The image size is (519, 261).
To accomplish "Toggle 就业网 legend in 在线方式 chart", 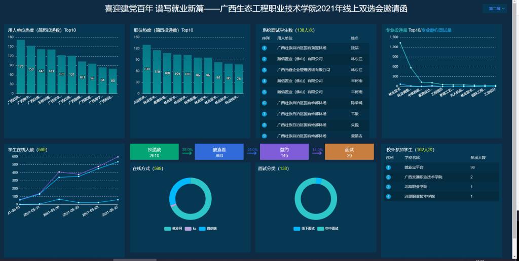I will (173, 229).
